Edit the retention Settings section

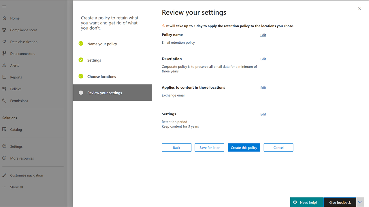tap(263, 114)
